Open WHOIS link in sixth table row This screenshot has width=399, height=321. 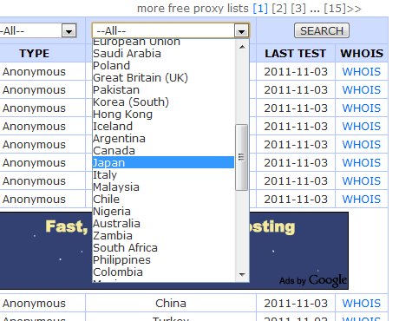click(362, 163)
